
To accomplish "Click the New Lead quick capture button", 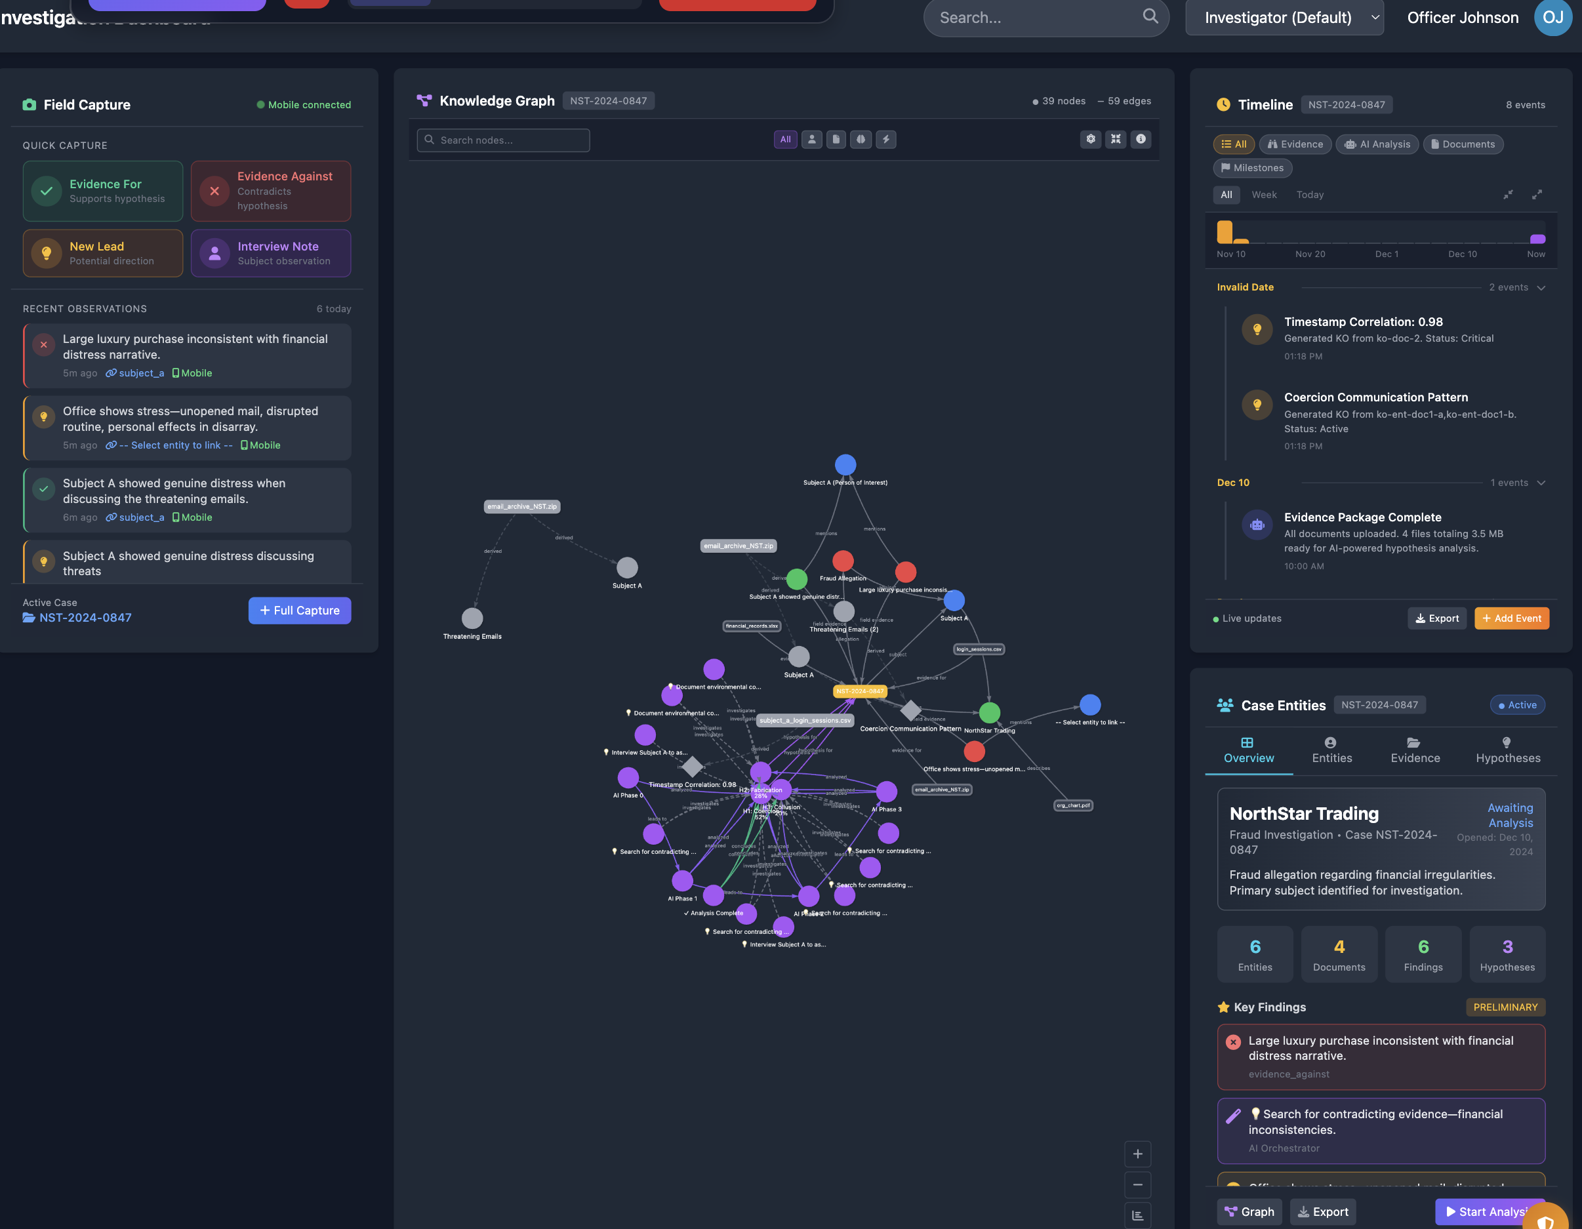I will tap(103, 254).
